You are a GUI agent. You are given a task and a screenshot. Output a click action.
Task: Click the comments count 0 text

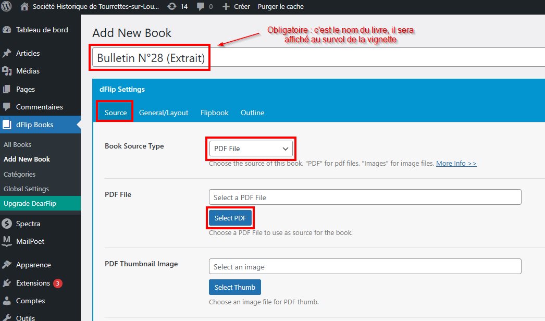(x=211, y=7)
